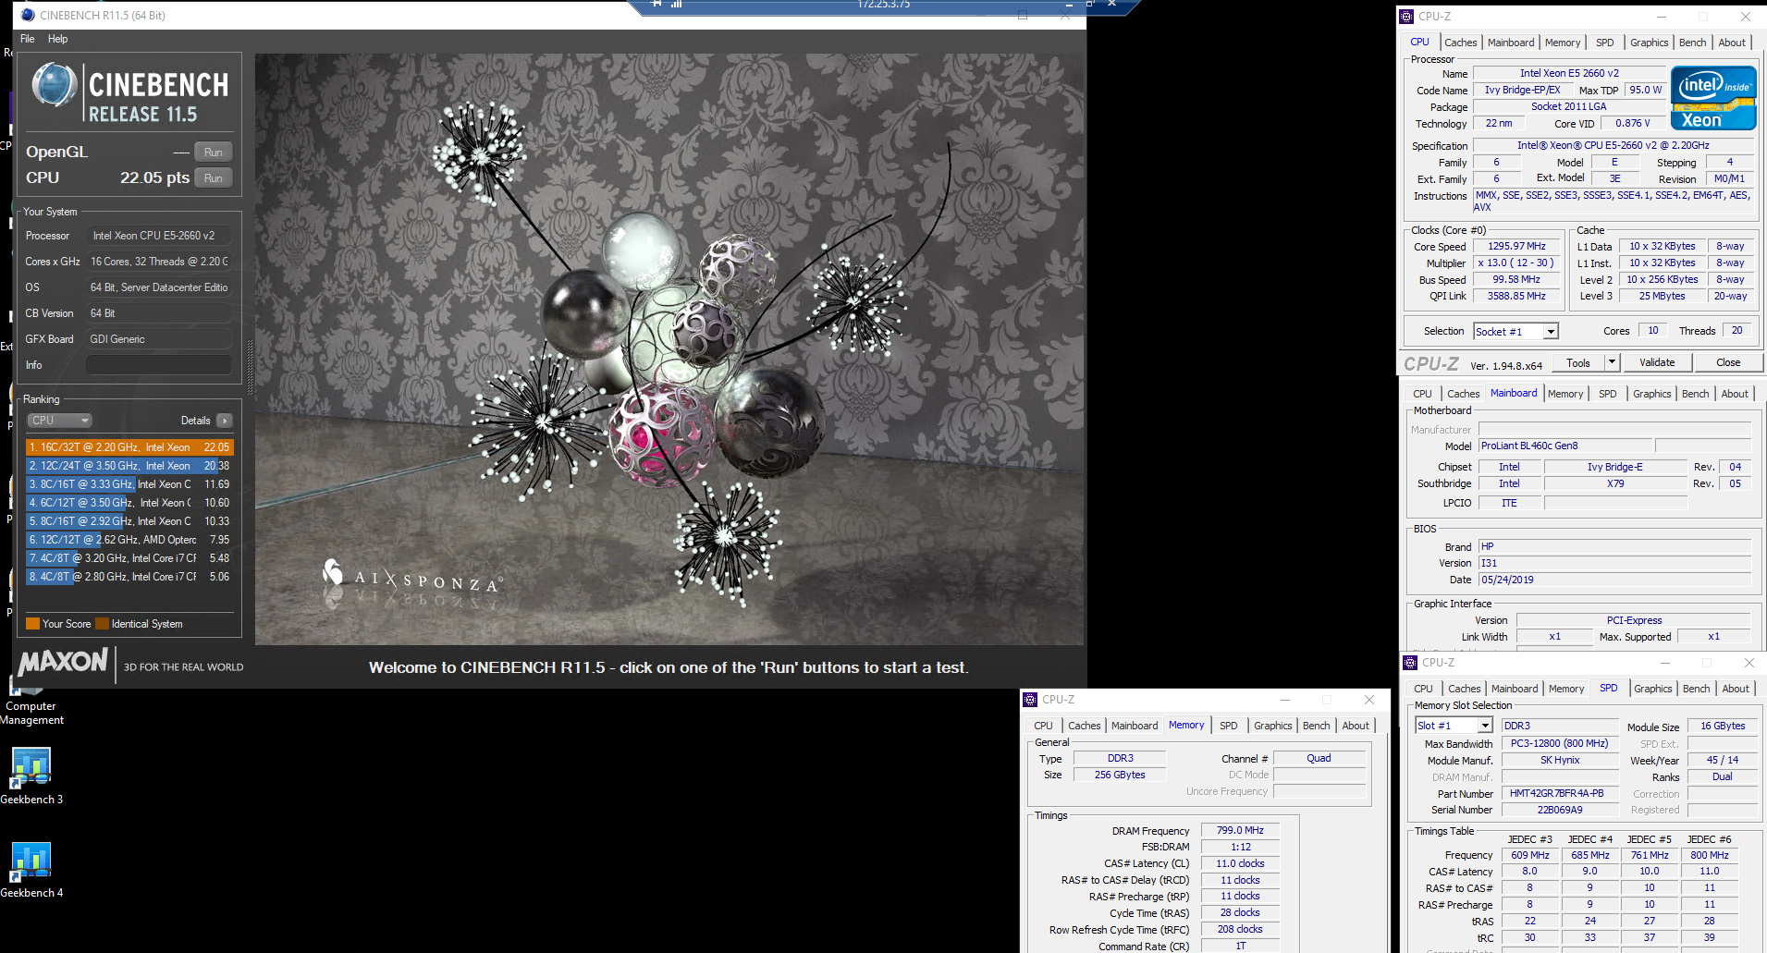
Task: Open the File menu in Cinebench
Action: point(28,39)
